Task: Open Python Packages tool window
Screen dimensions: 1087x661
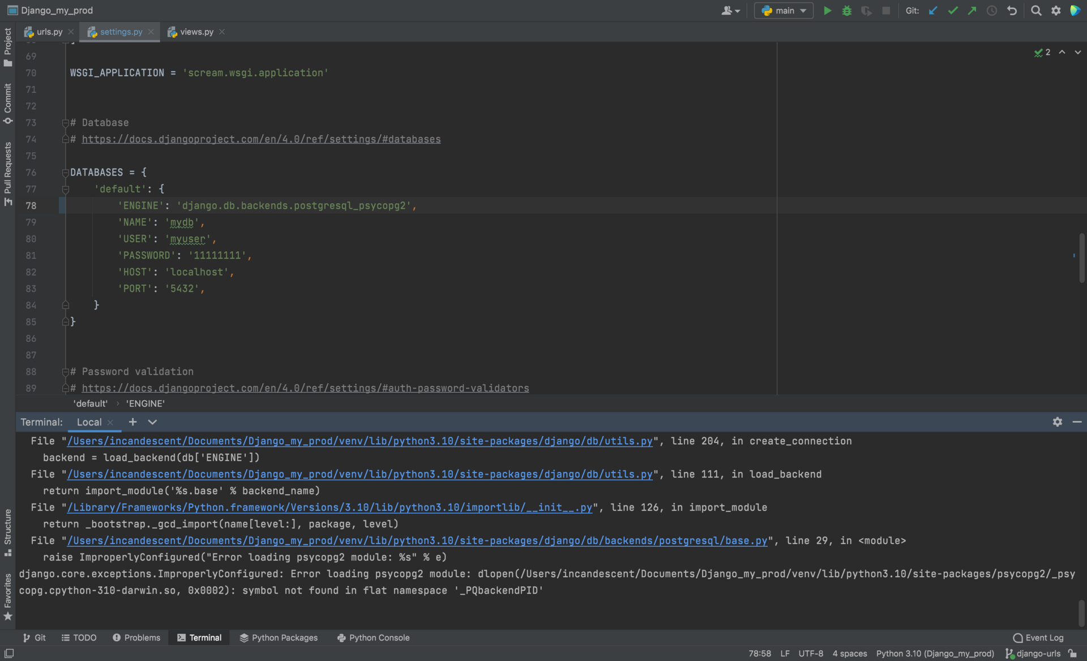Action: click(x=279, y=638)
